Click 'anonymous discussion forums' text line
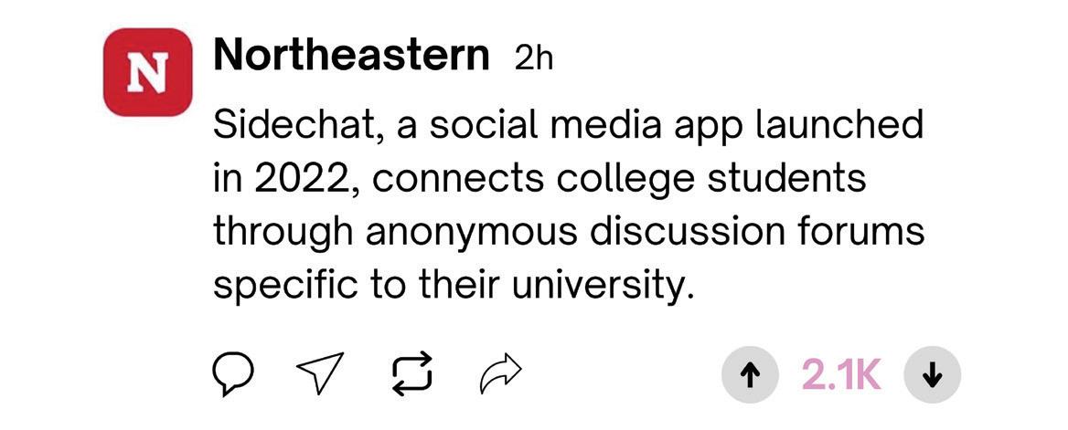This screenshot has height=430, width=1068. (645, 232)
